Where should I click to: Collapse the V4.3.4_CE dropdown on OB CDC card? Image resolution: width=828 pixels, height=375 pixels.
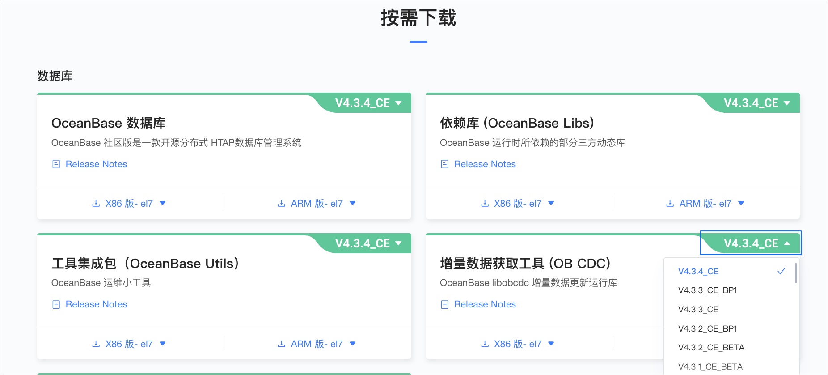click(756, 243)
